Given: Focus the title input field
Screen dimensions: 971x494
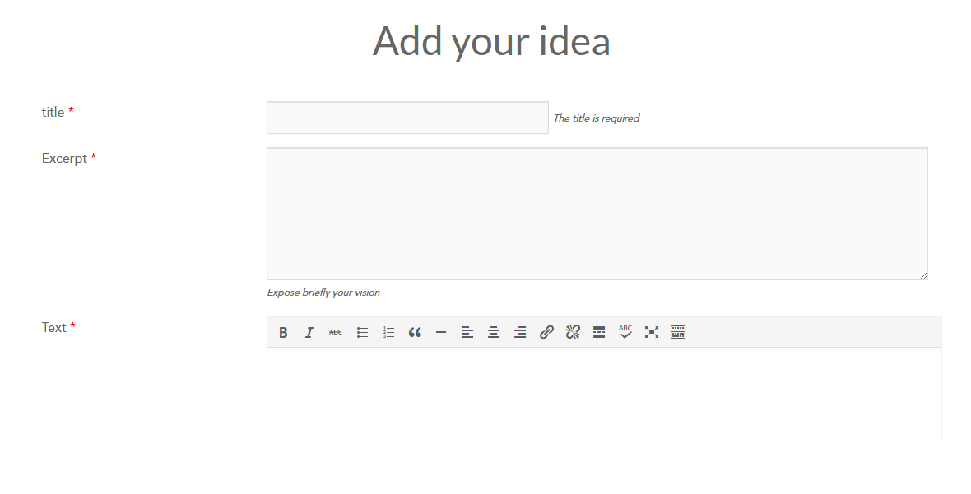Looking at the screenshot, I should coord(407,118).
